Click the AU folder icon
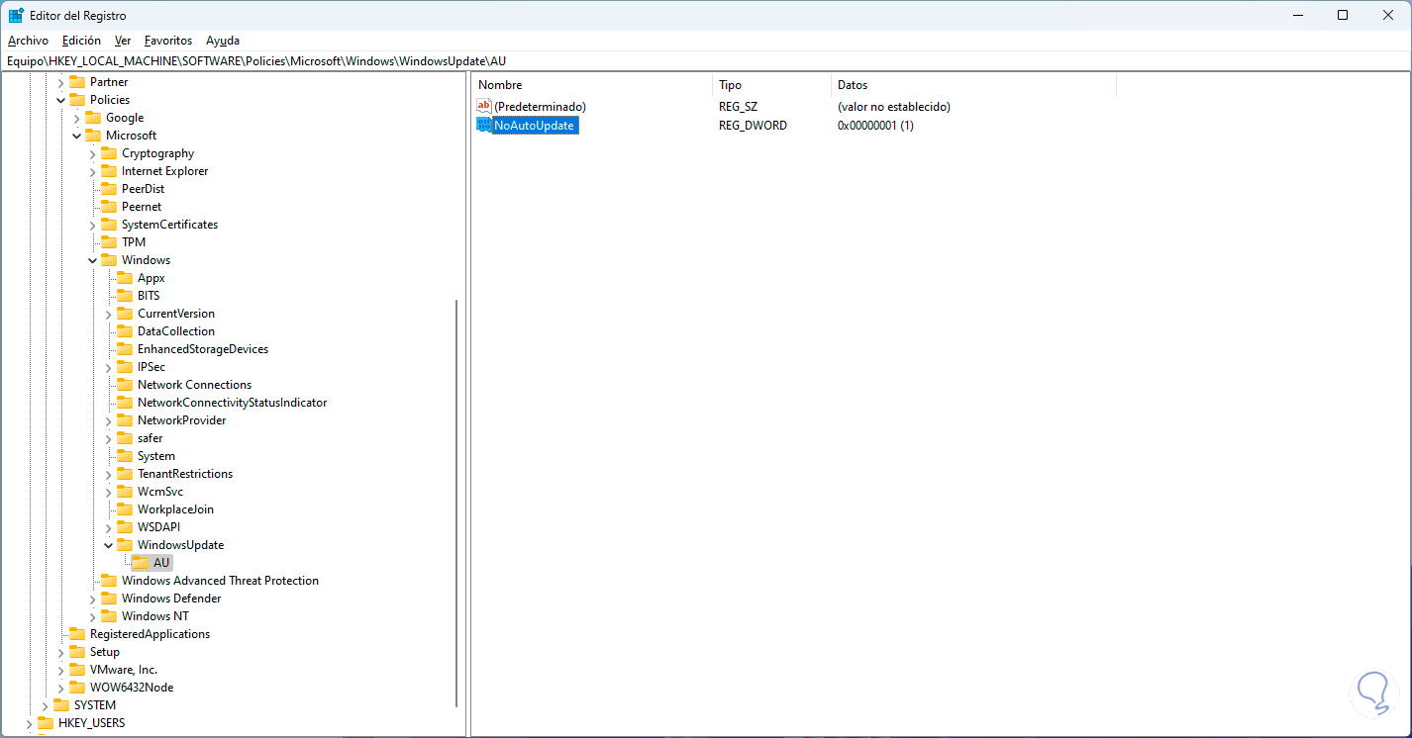This screenshot has width=1412, height=738. (141, 563)
